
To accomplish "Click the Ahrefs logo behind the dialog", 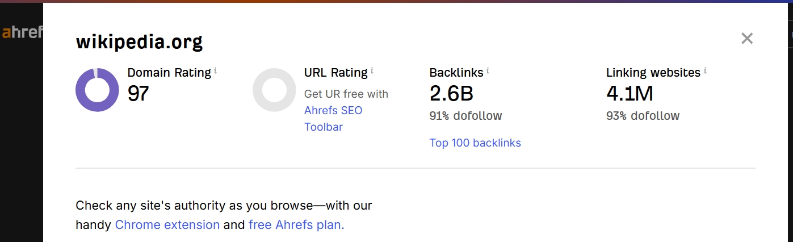I will coord(22,32).
